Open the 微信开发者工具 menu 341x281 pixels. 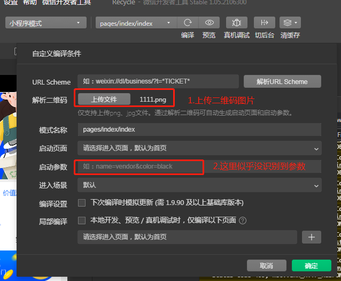tap(67, 2)
